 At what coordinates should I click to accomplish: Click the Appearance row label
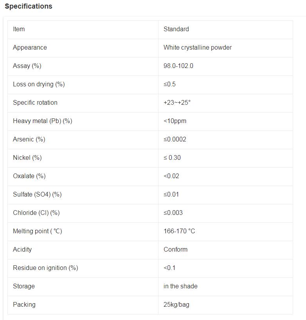(30, 47)
